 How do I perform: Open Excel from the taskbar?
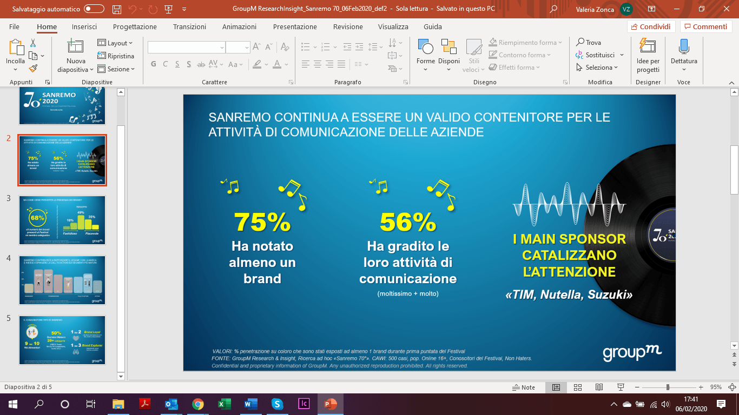(224, 404)
